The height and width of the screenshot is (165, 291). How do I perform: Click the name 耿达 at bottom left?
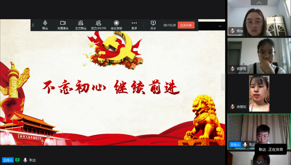point(33,160)
